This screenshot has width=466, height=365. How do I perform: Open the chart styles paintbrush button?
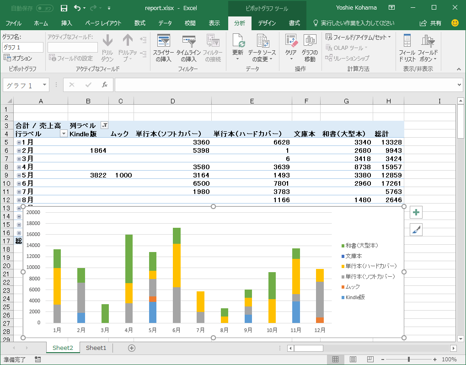416,230
